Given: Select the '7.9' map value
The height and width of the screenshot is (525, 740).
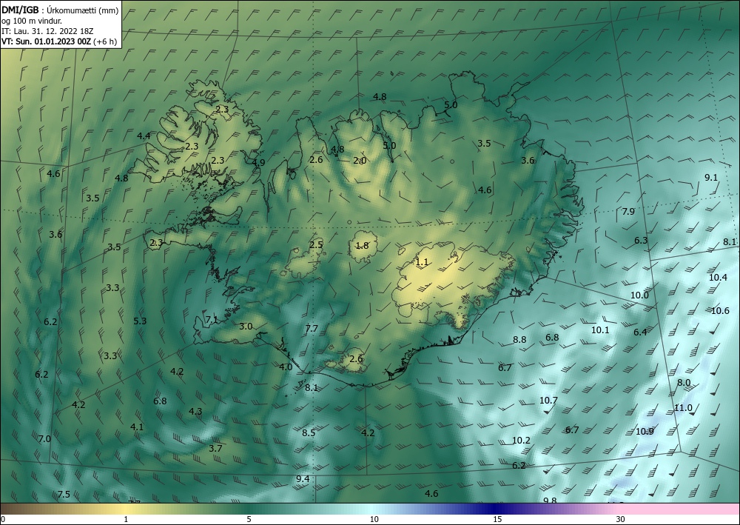Looking at the screenshot, I should click(x=628, y=212).
